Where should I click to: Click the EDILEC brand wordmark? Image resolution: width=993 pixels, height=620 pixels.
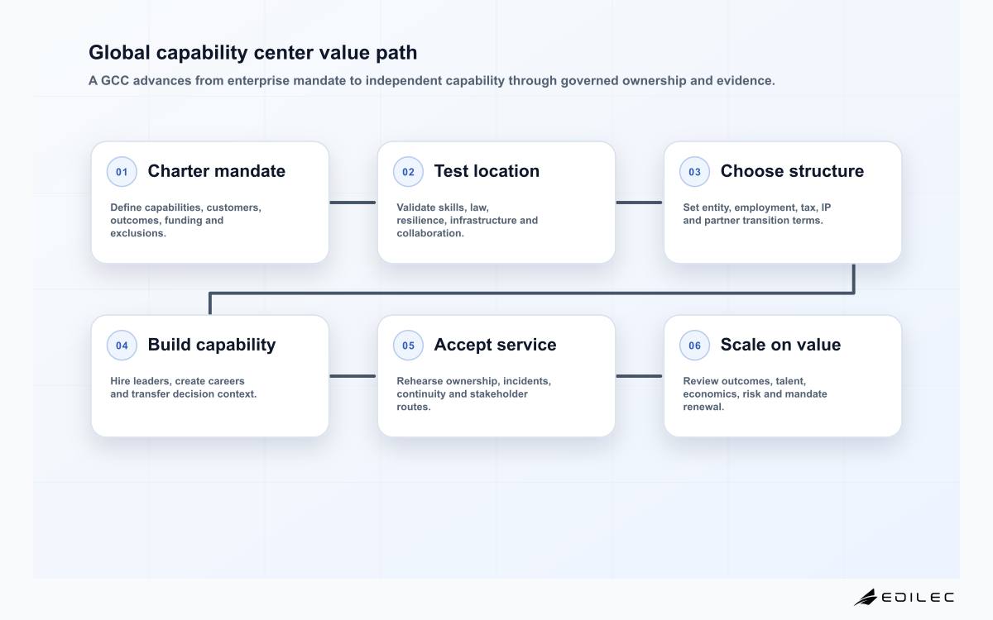(918, 597)
